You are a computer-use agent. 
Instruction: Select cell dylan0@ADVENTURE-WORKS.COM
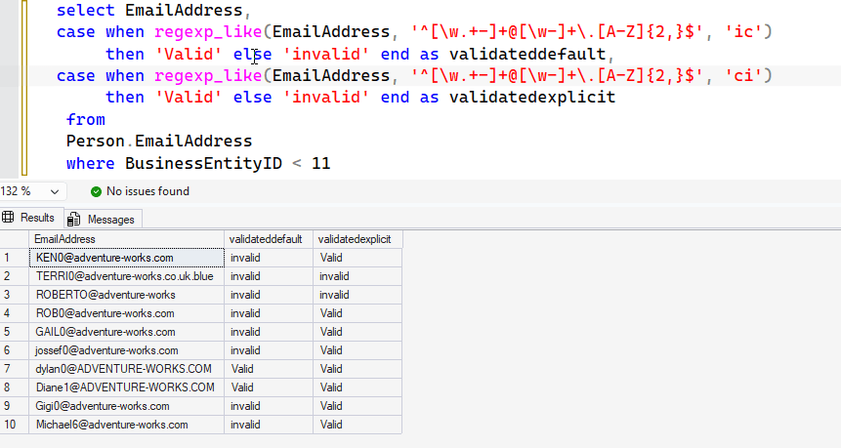(127, 369)
